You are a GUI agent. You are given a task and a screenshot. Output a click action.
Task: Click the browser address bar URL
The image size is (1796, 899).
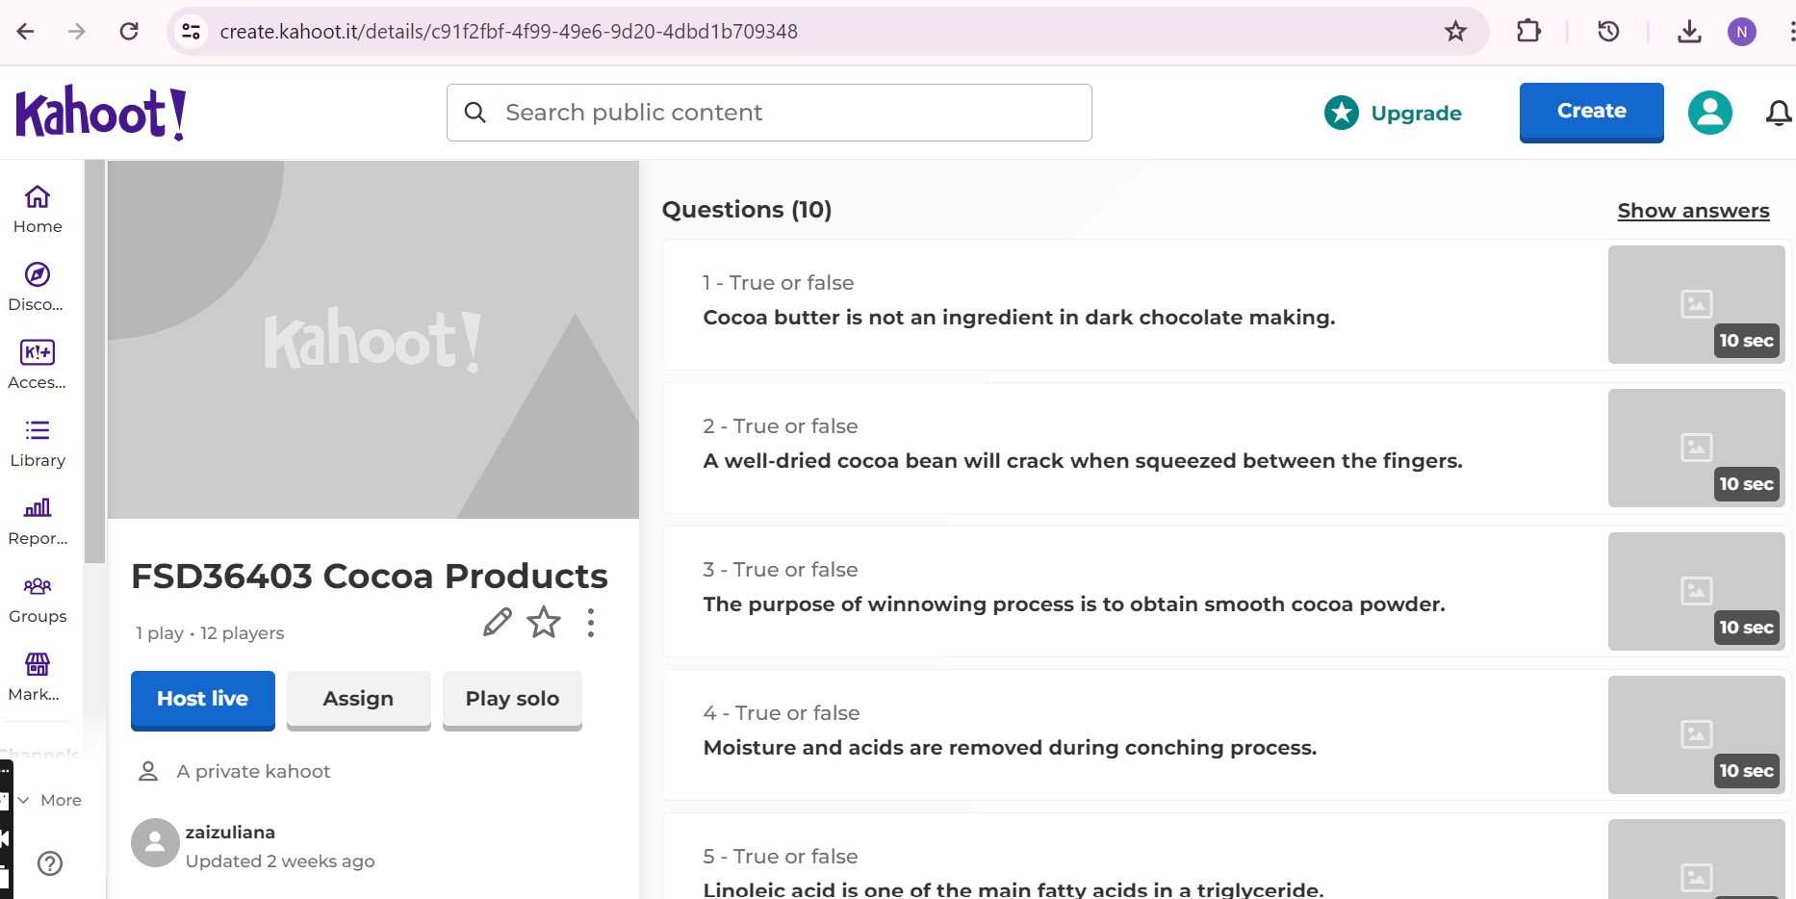coord(508,32)
